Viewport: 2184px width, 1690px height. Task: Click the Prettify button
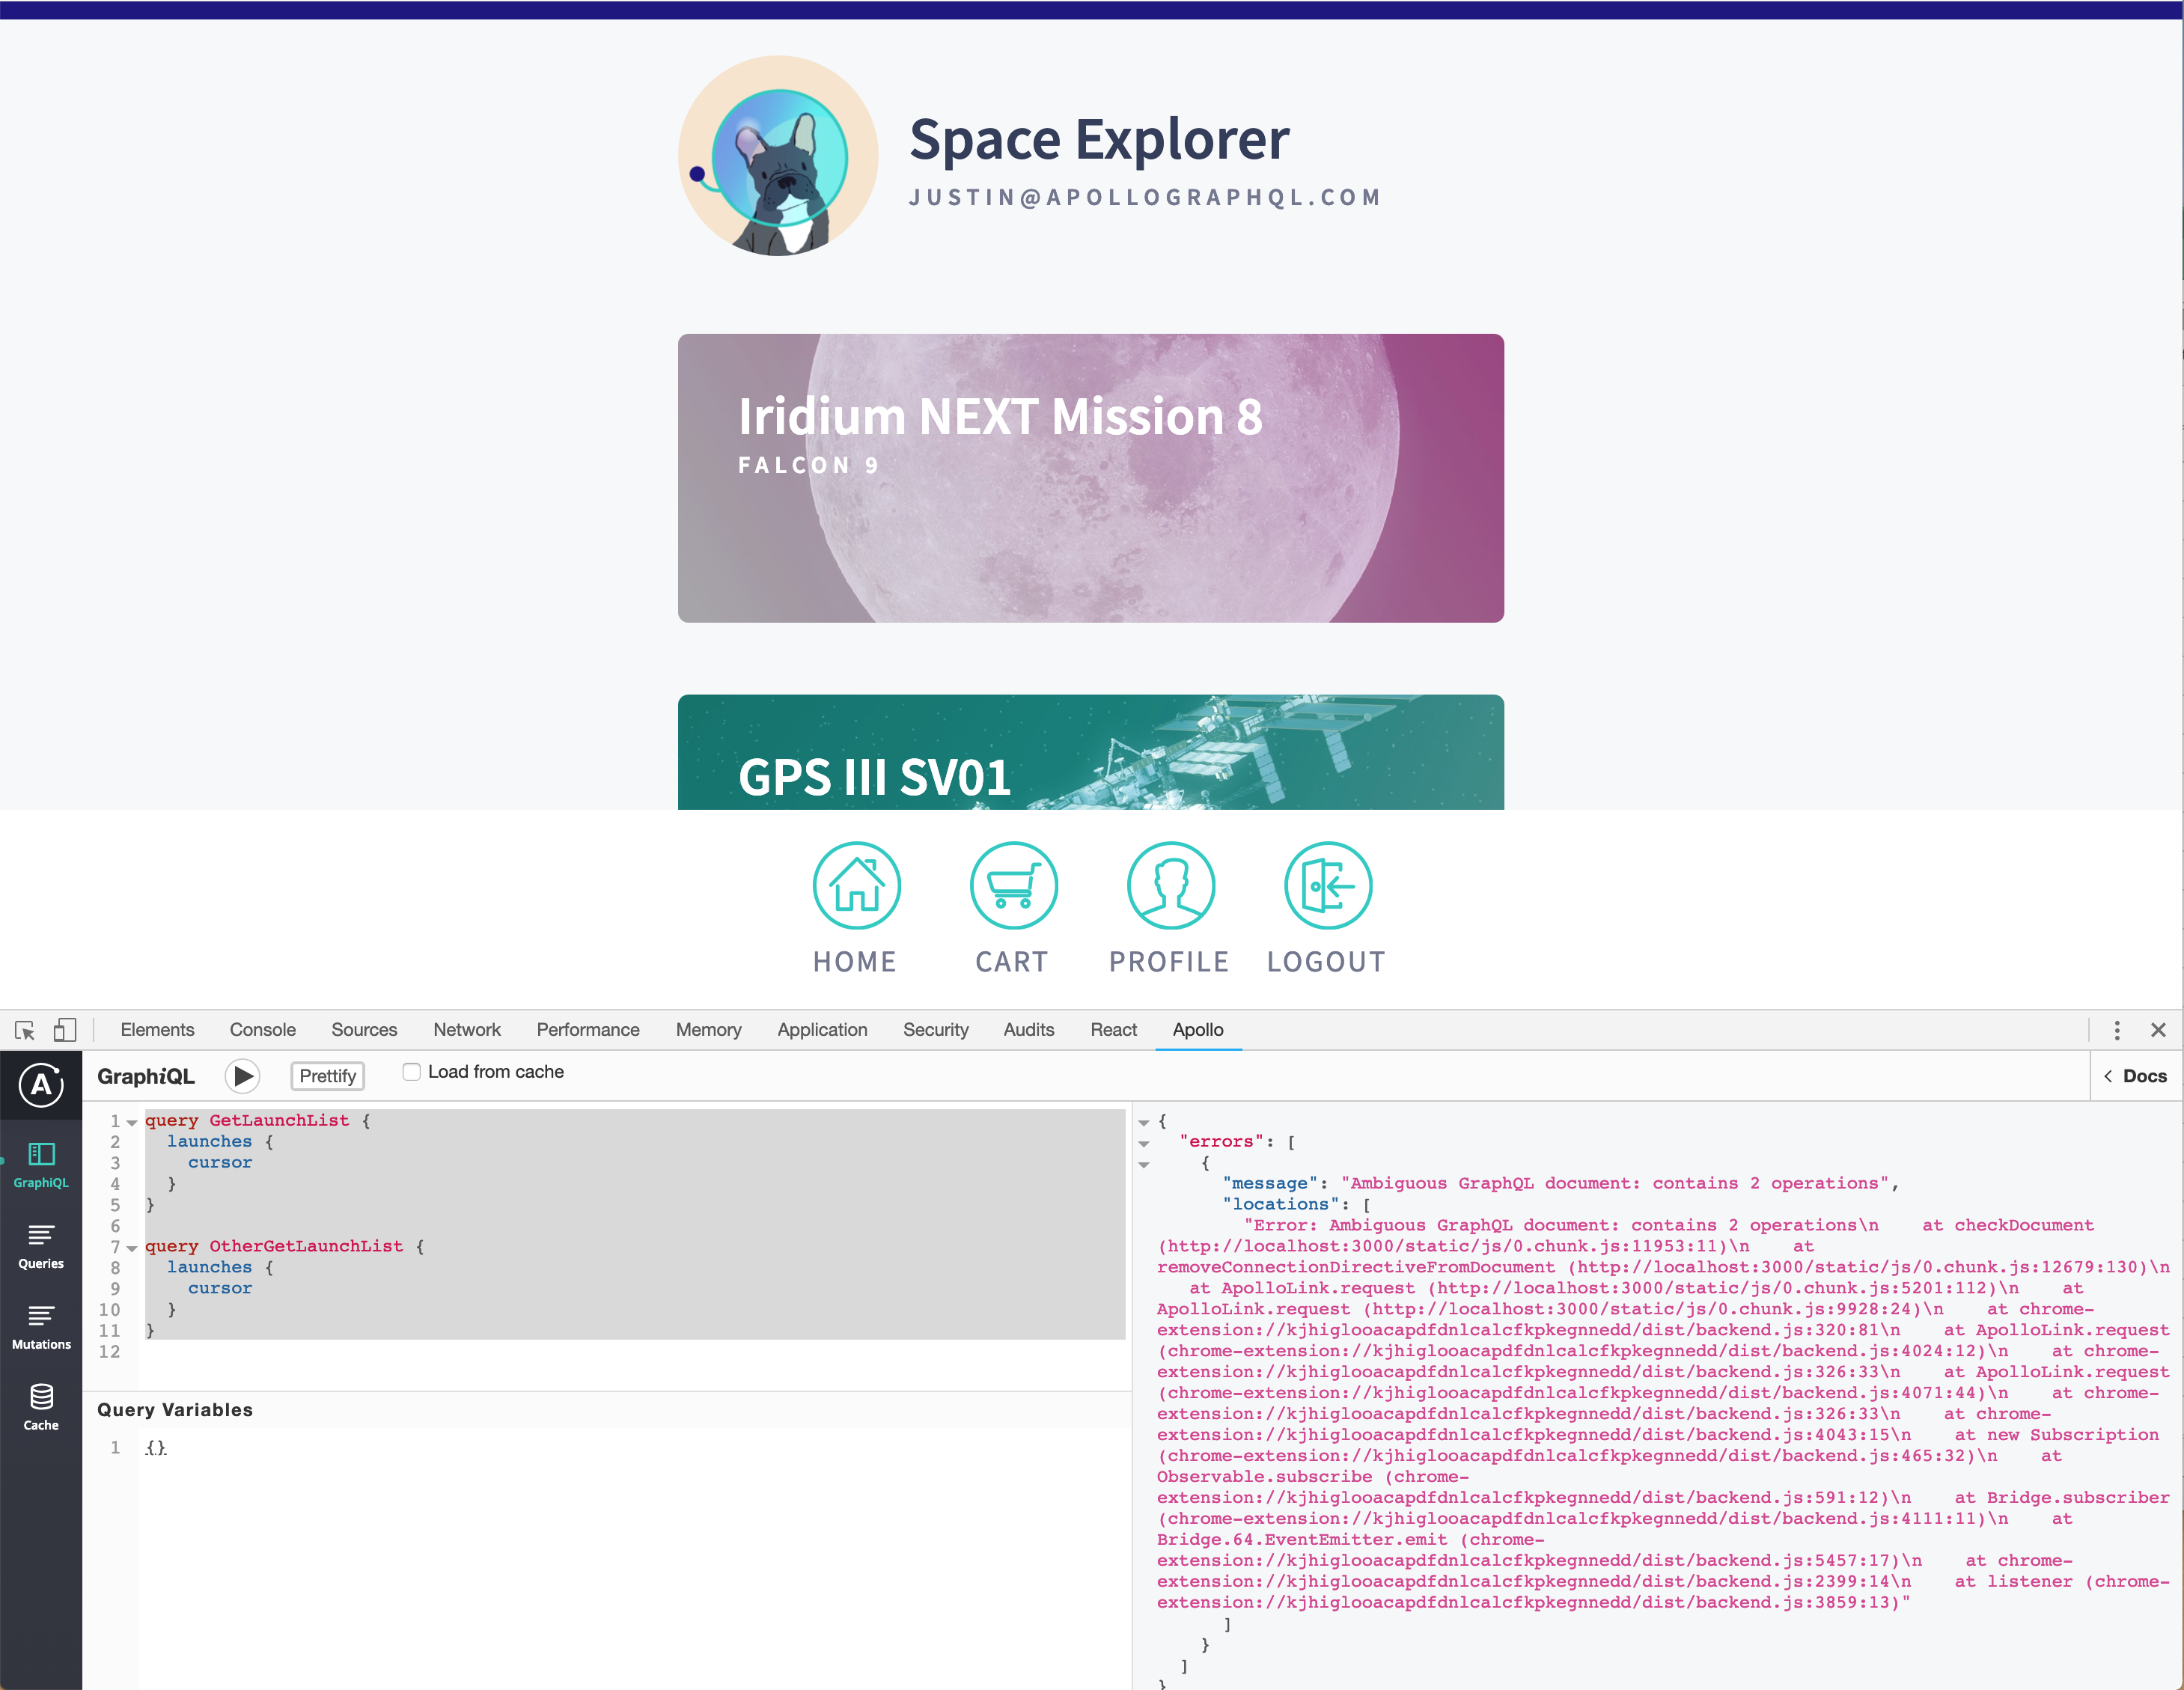(x=327, y=1075)
